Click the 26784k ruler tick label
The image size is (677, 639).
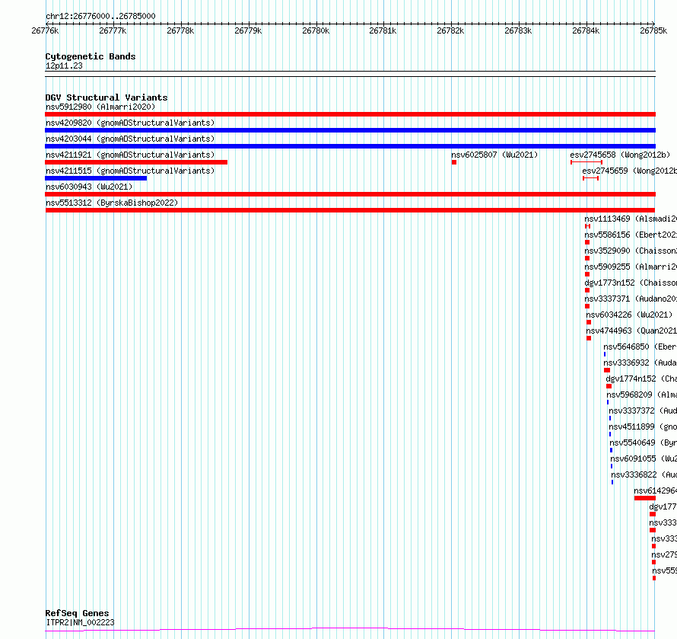[586, 30]
